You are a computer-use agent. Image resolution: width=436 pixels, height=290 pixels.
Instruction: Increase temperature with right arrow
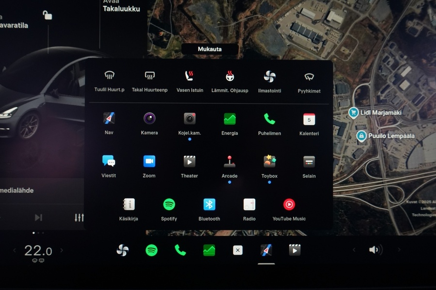coord(62,250)
